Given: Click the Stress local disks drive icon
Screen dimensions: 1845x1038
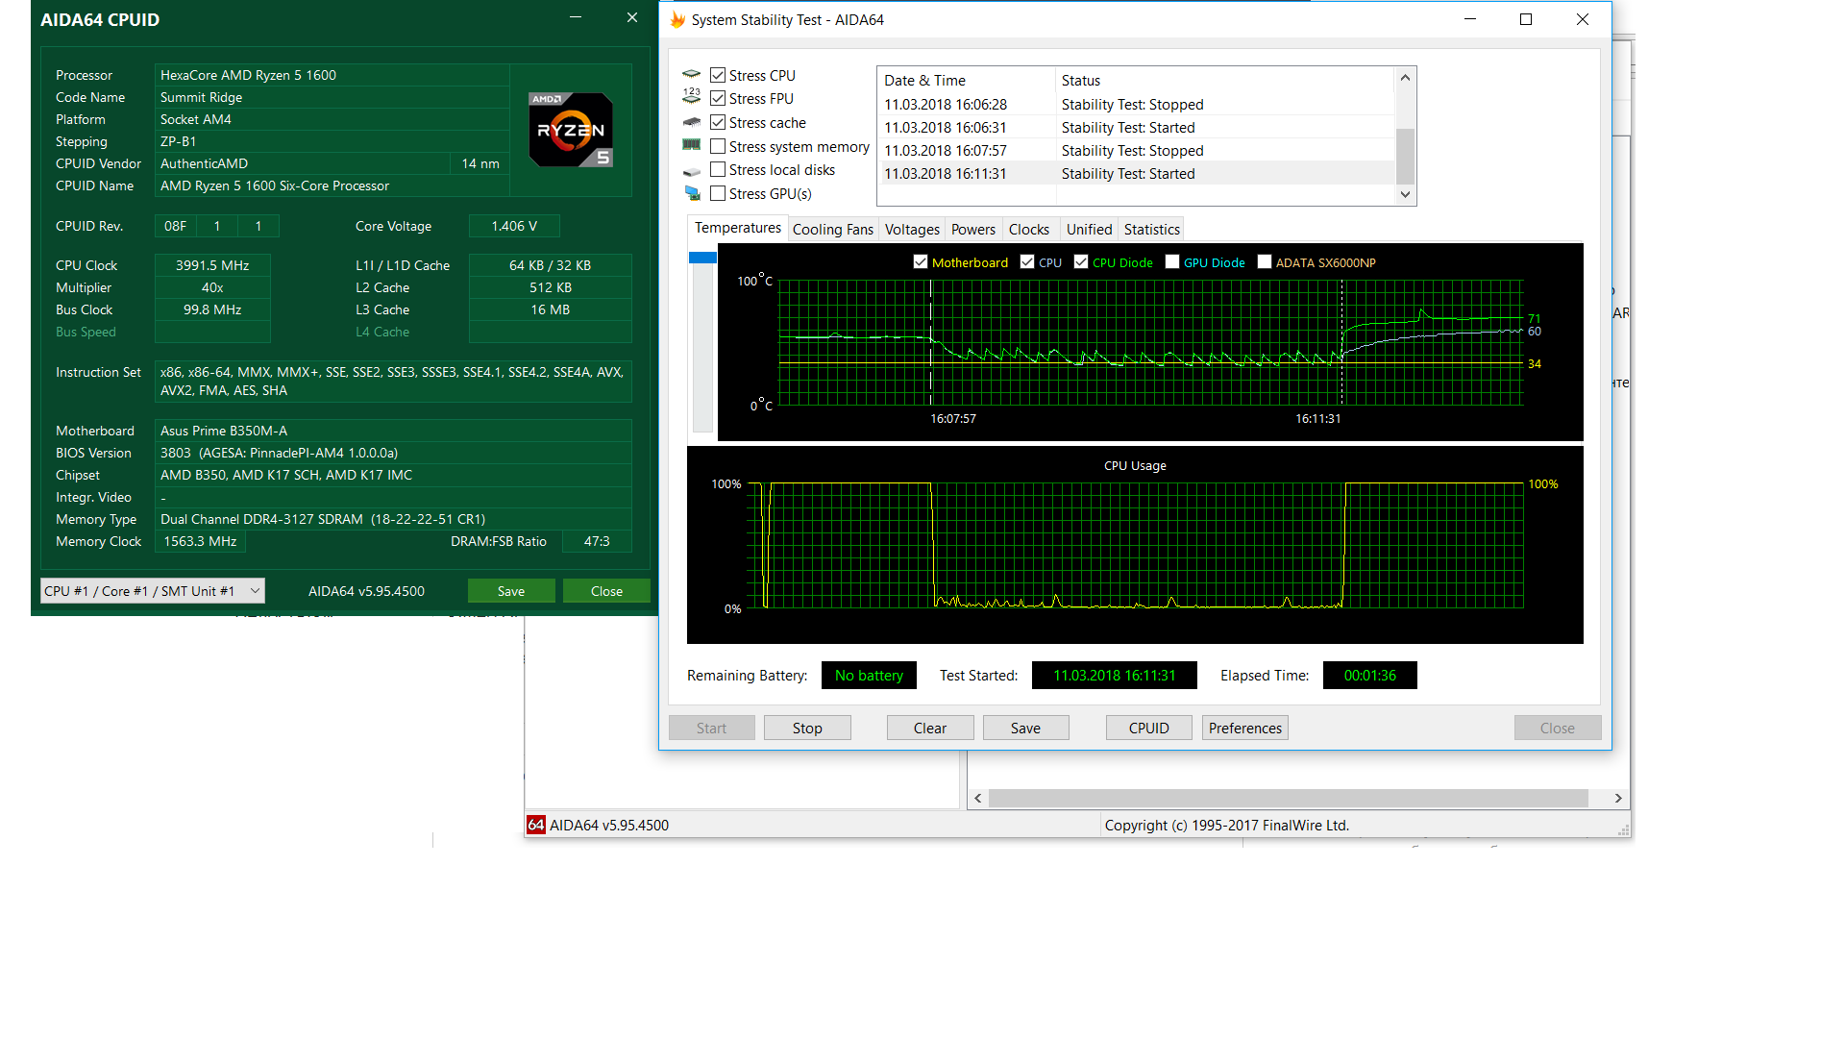Looking at the screenshot, I should (x=692, y=171).
